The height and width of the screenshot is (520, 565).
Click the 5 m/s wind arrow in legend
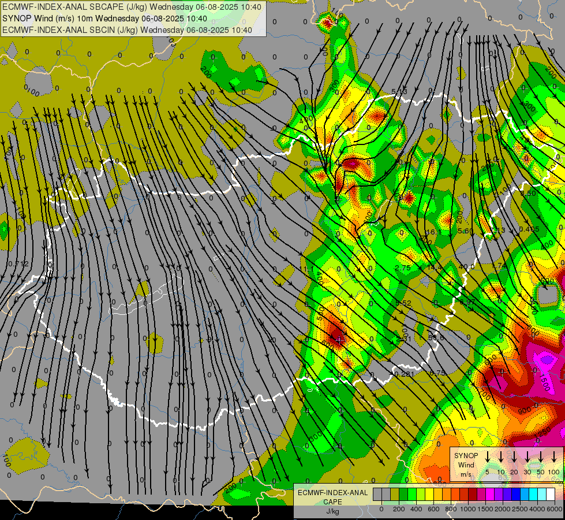[x=487, y=456]
